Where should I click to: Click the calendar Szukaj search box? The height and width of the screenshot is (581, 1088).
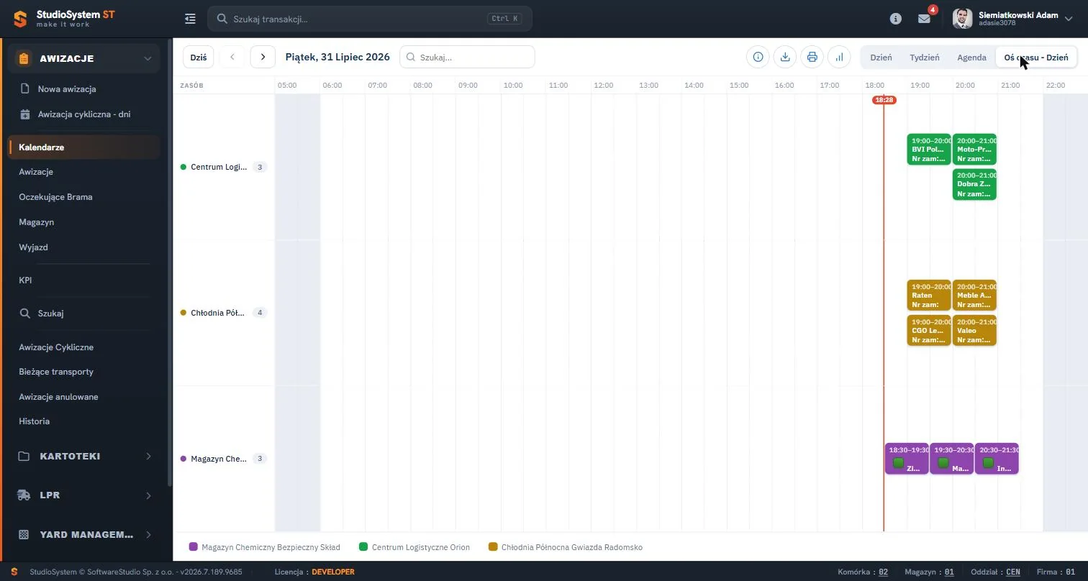pyautogui.click(x=467, y=57)
